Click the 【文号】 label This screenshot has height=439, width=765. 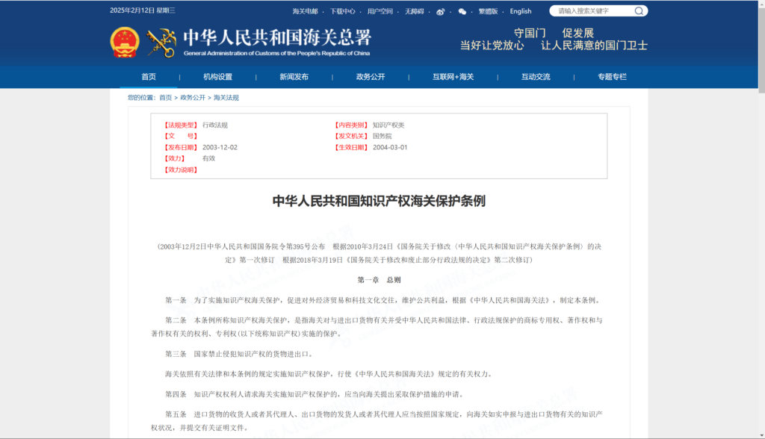point(181,136)
